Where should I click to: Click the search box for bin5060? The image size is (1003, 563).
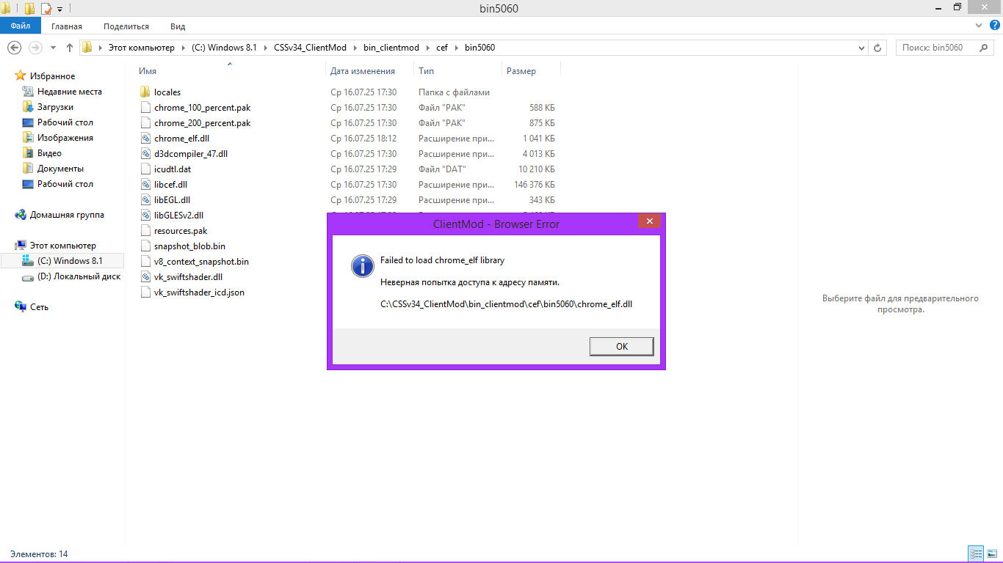pos(936,48)
